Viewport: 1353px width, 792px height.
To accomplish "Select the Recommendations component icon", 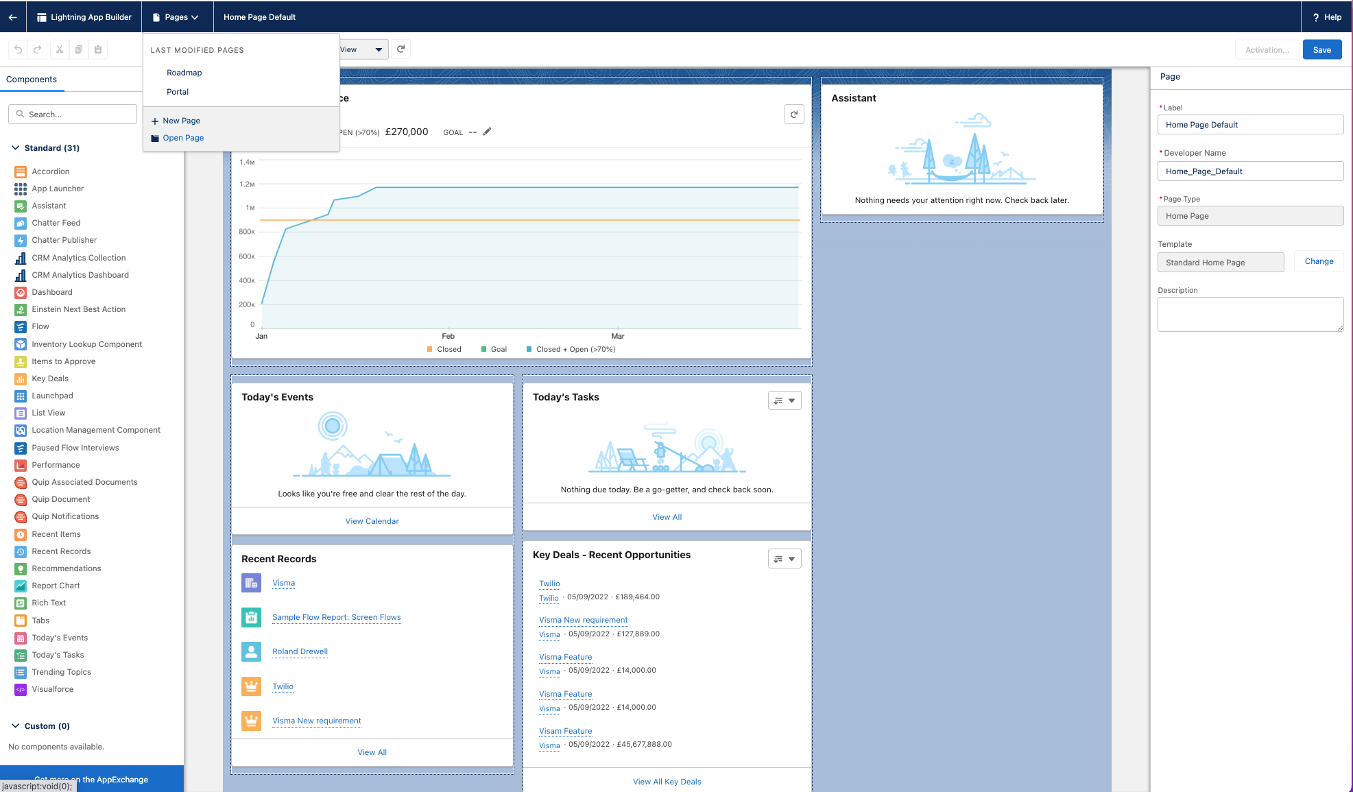I will [21, 568].
